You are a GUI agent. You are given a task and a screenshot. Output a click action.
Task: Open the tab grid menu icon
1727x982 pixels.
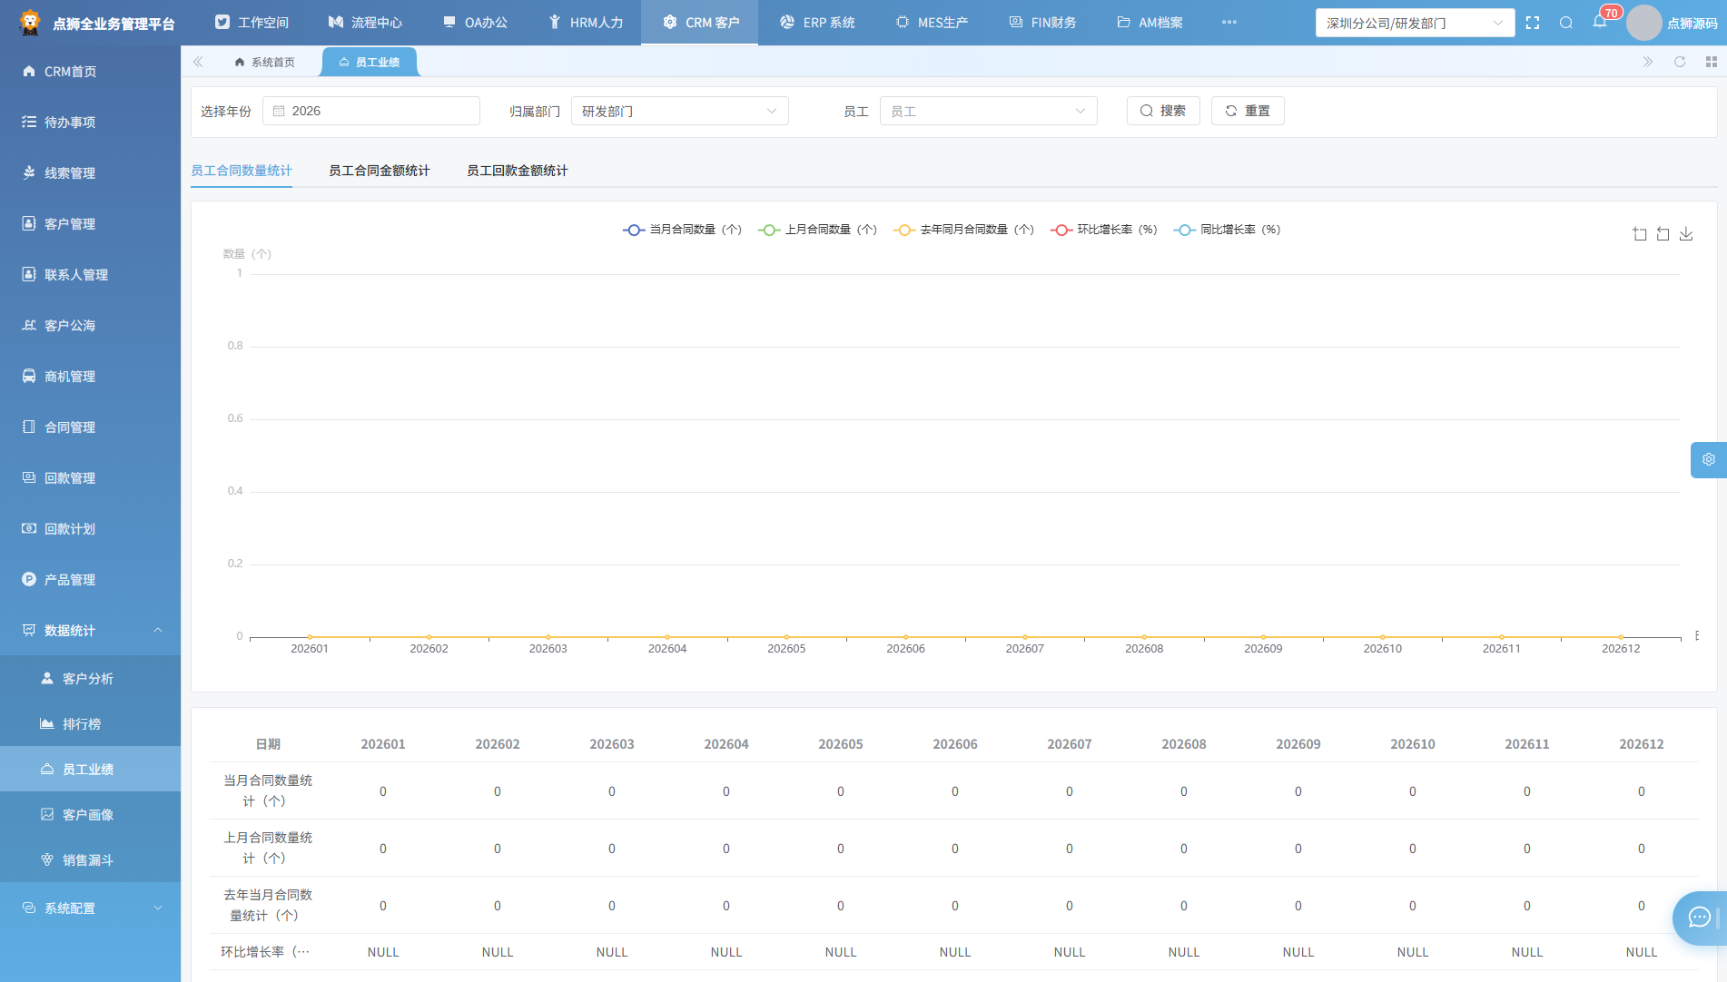(x=1712, y=62)
